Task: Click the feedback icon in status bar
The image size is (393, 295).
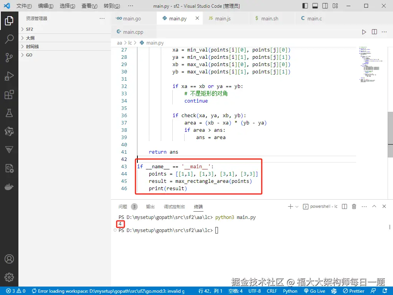Action: (x=373, y=291)
